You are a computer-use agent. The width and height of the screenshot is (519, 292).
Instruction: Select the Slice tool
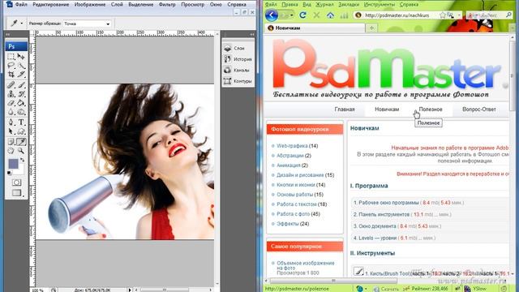click(x=21, y=74)
